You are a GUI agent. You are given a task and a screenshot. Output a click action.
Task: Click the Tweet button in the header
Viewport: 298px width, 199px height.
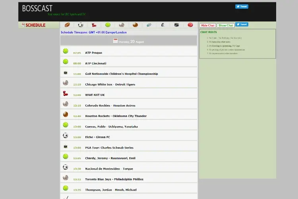(x=242, y=6)
